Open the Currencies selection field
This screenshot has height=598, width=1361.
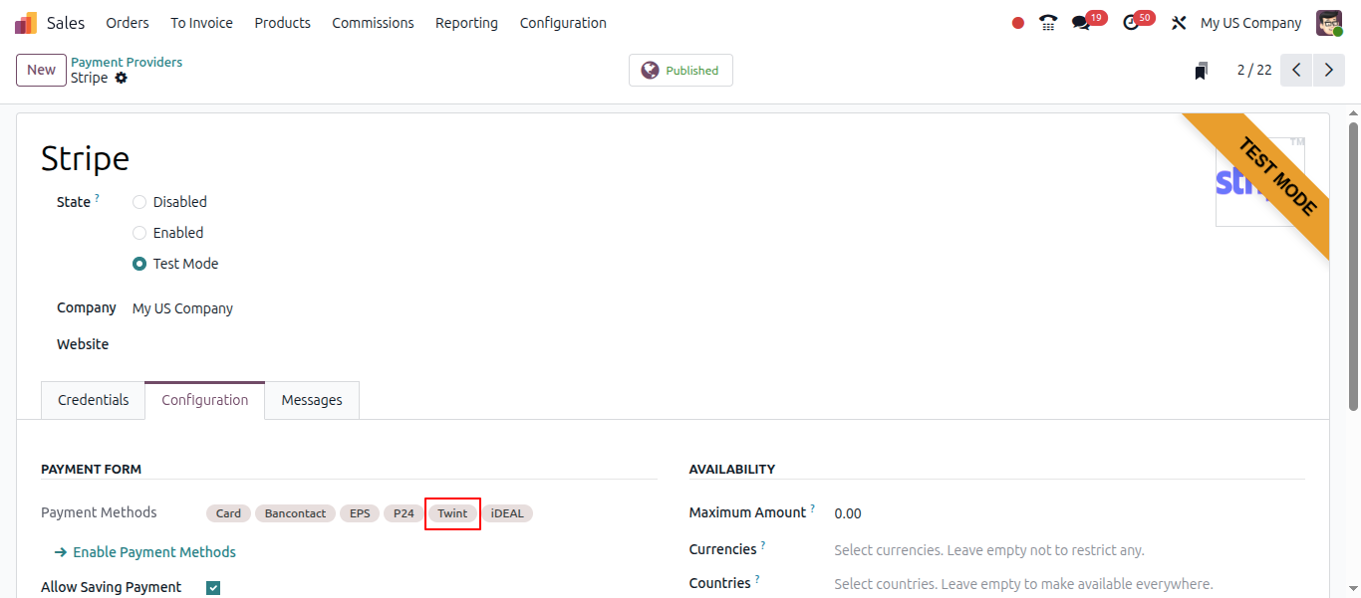pos(1069,550)
